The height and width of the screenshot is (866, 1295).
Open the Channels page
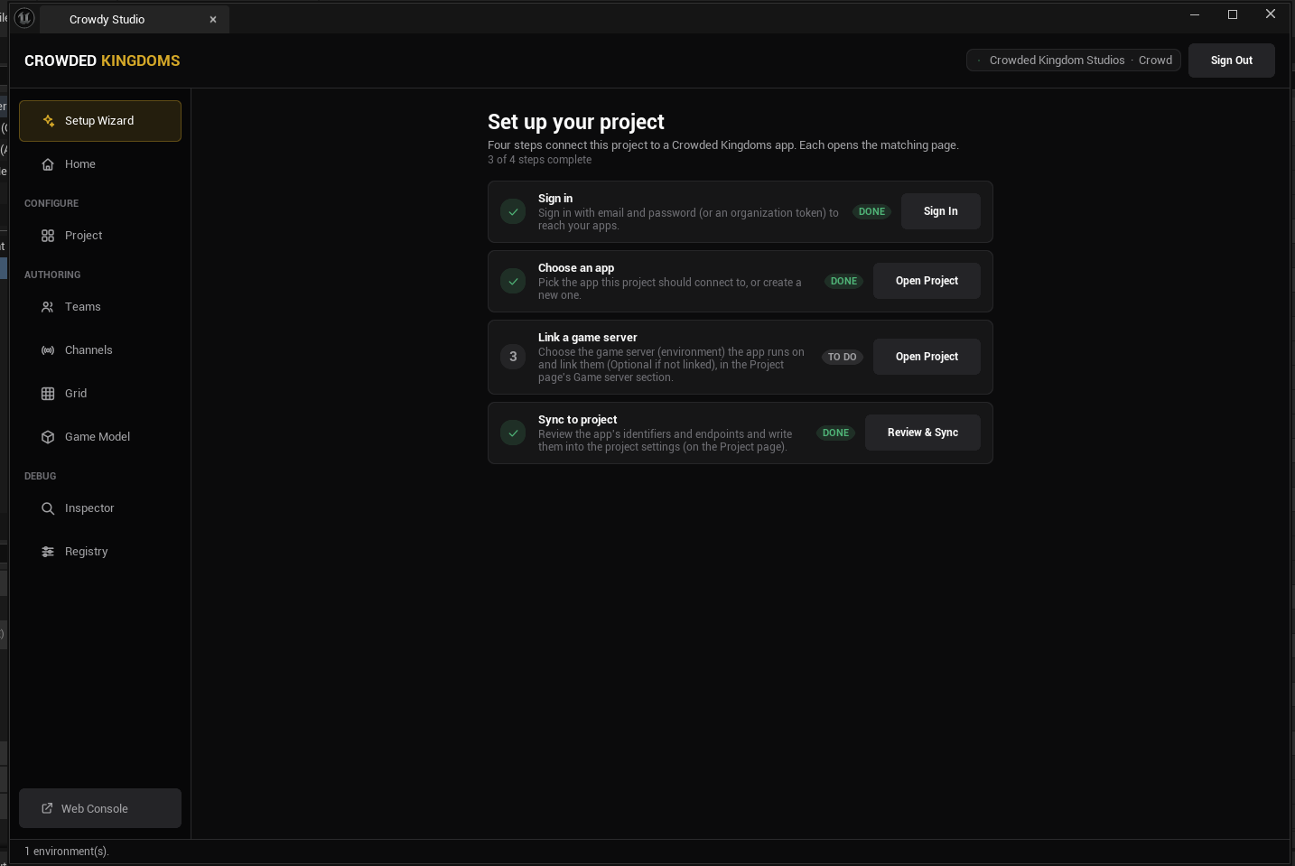[x=100, y=350]
